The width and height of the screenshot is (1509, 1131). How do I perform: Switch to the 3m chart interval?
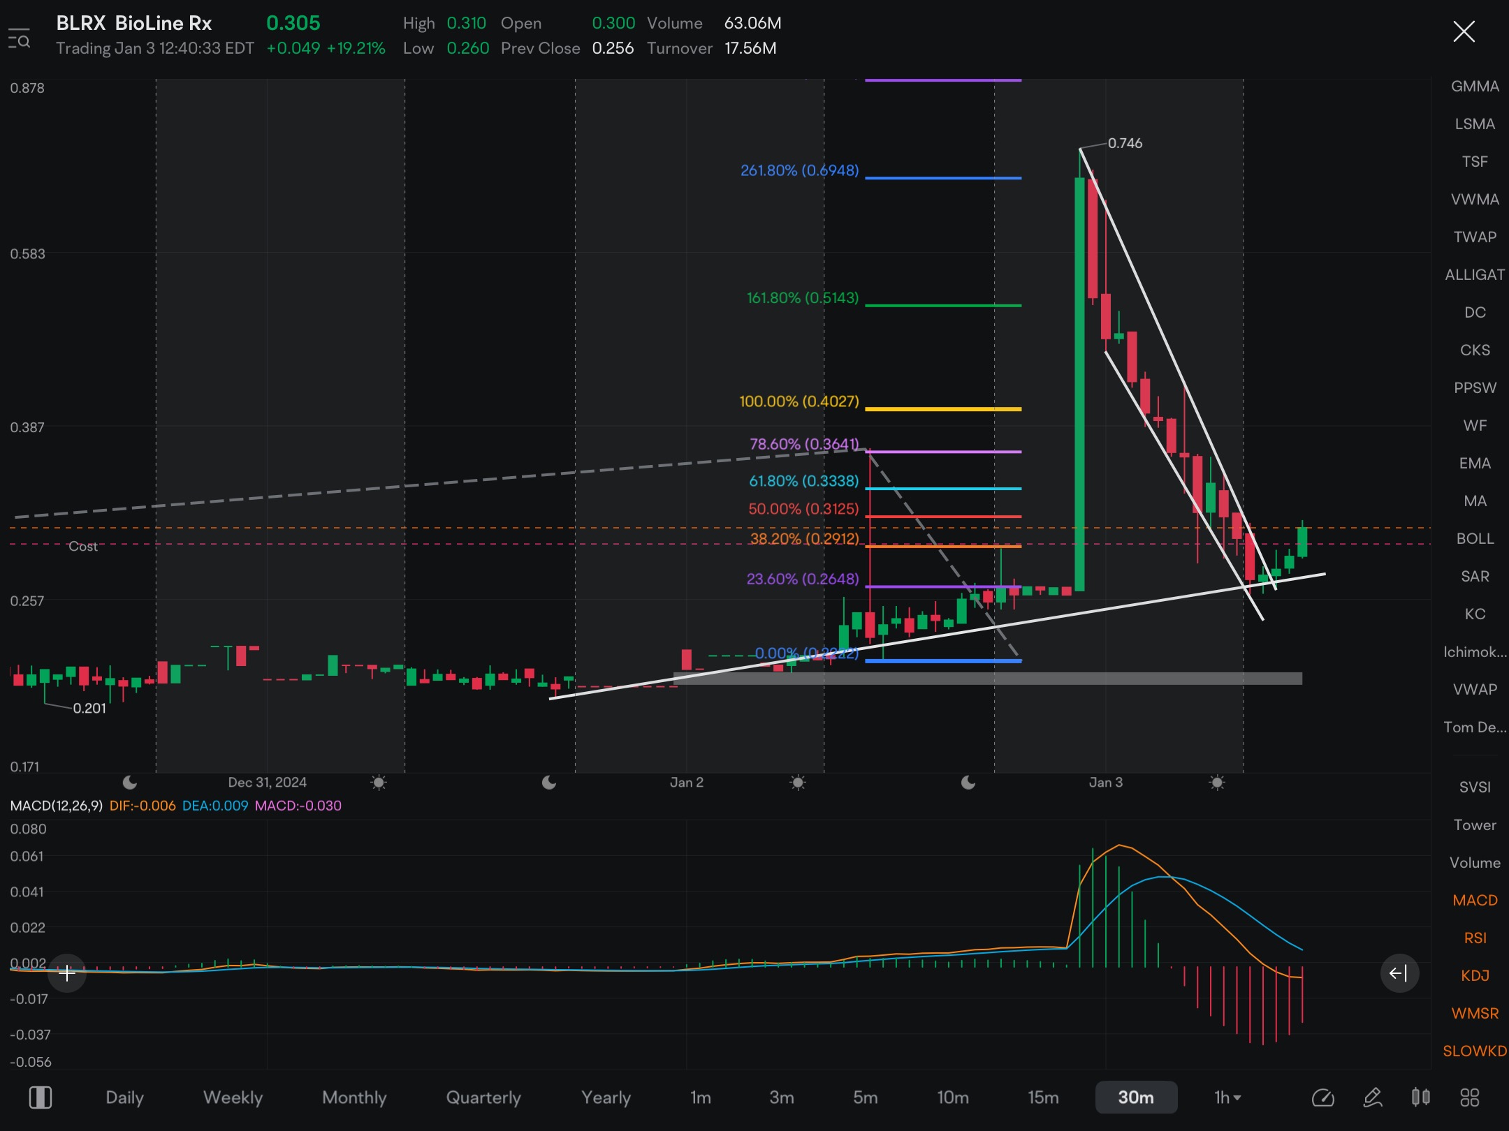click(782, 1097)
